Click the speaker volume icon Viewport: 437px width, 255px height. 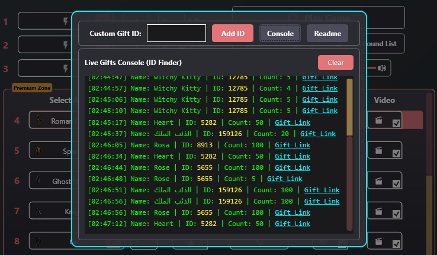(382, 68)
